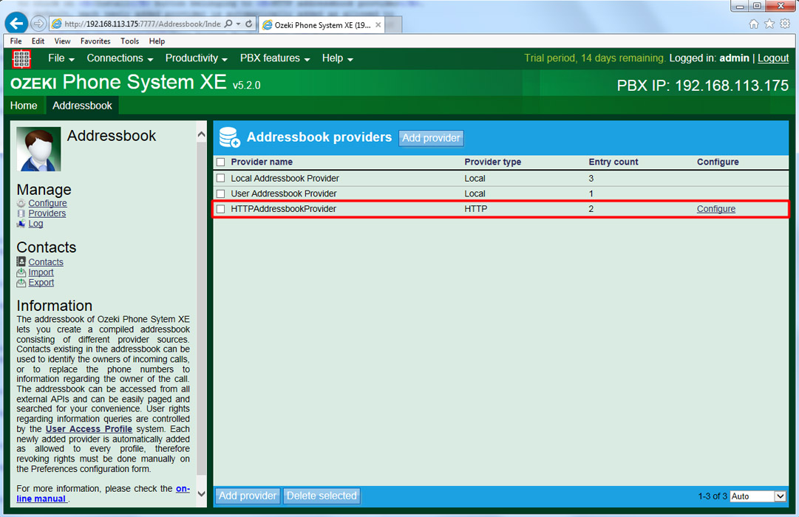799x517 pixels.
Task: Click the favorites star icon
Action: tap(769, 24)
